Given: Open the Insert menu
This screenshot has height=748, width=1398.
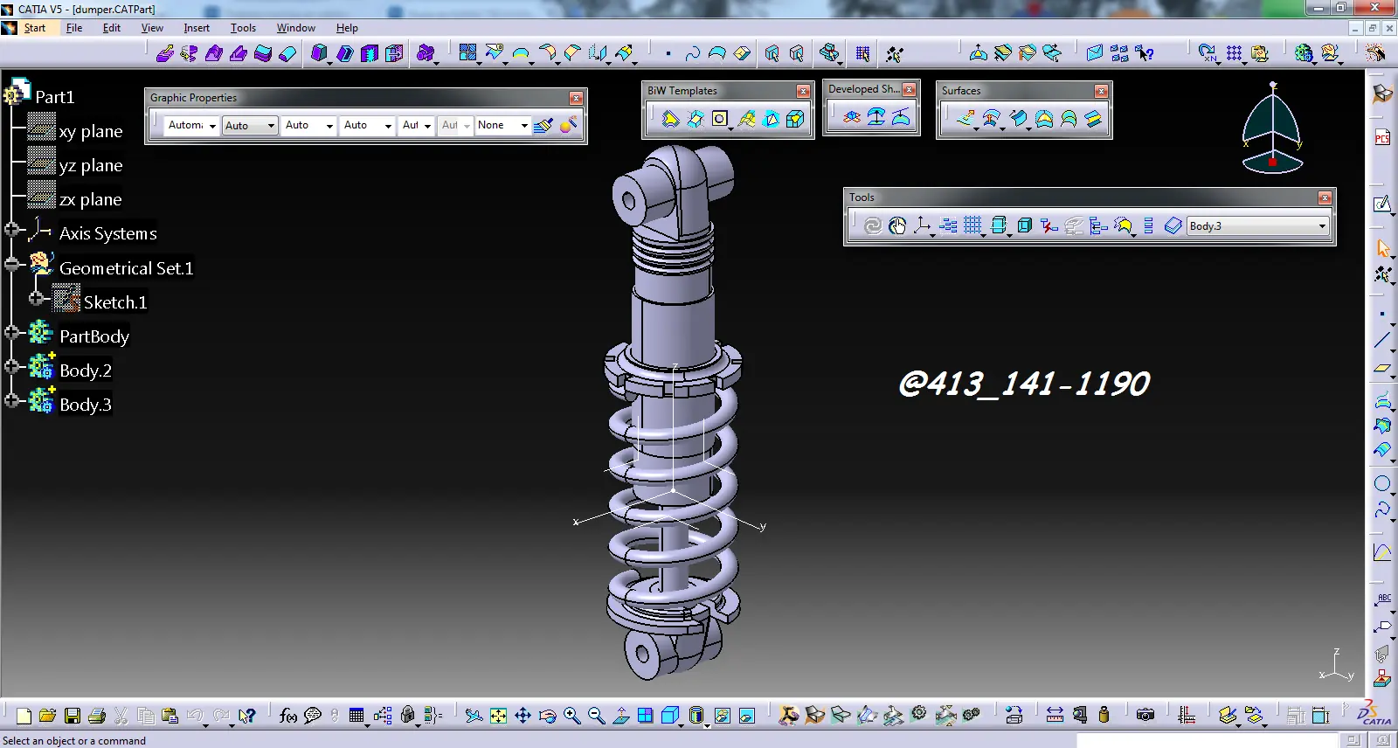Looking at the screenshot, I should [x=197, y=28].
